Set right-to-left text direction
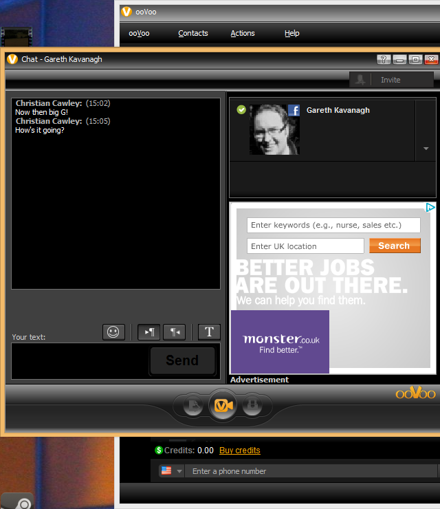Image resolution: width=440 pixels, height=509 pixels. 175,332
